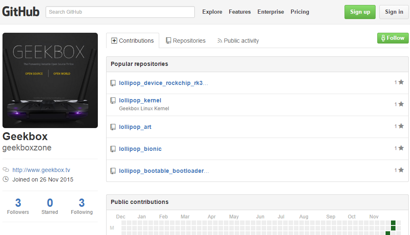
Task: Click the book icon beside Repositories
Action: [168, 41]
